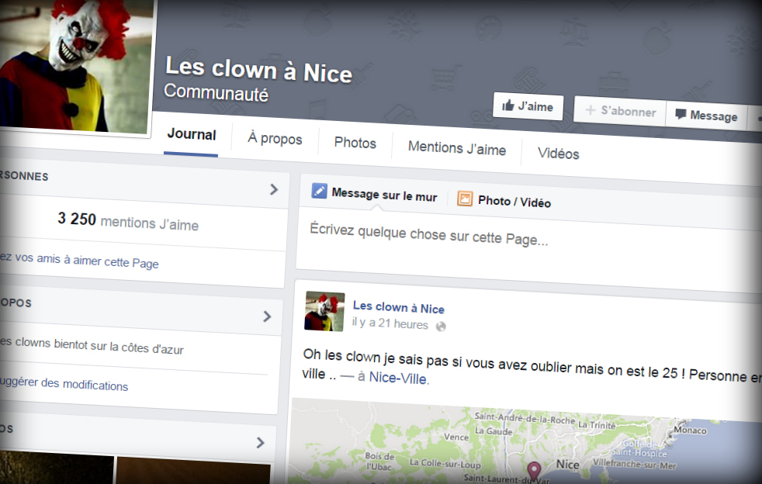Open the À propos tab
The height and width of the screenshot is (484, 762).
(x=275, y=140)
